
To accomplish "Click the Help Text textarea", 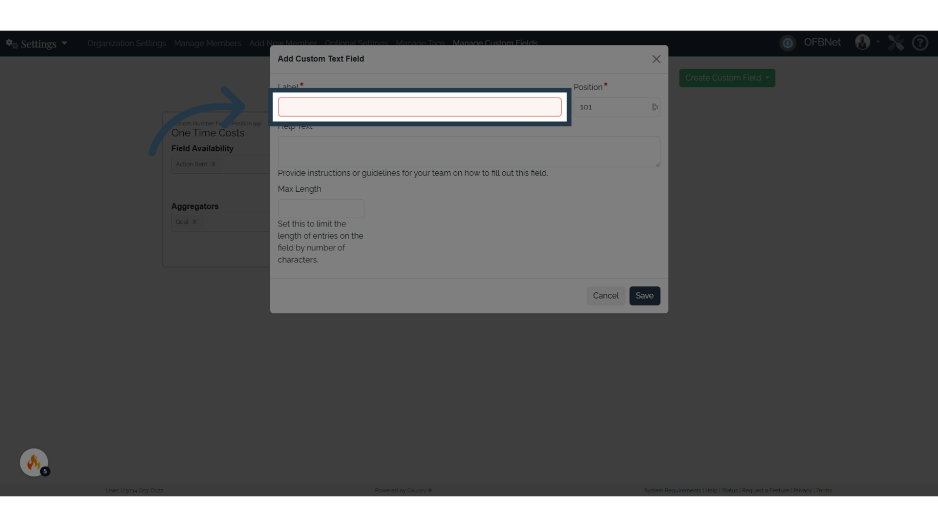I will click(x=469, y=152).
